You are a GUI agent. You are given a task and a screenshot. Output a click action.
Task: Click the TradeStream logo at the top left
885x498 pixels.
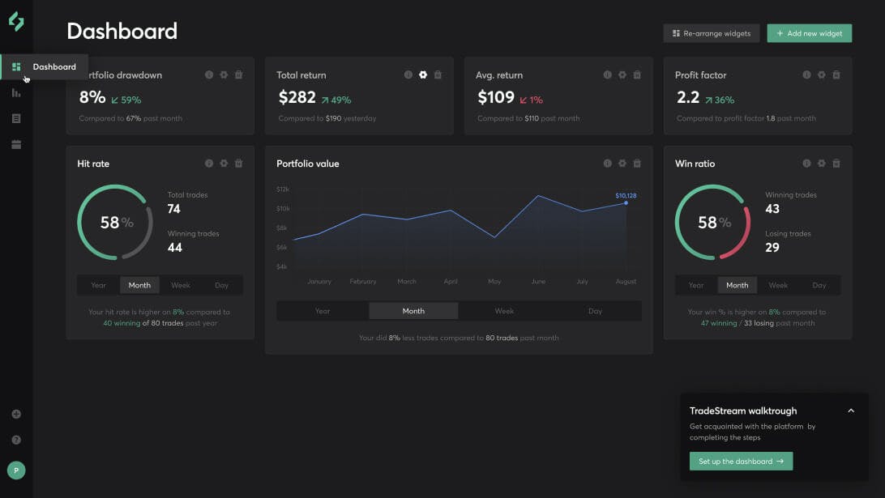[x=16, y=23]
